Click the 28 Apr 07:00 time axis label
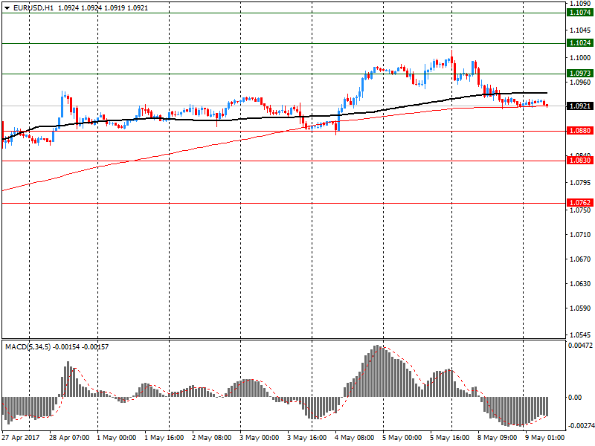595x446 pixels. [69, 438]
